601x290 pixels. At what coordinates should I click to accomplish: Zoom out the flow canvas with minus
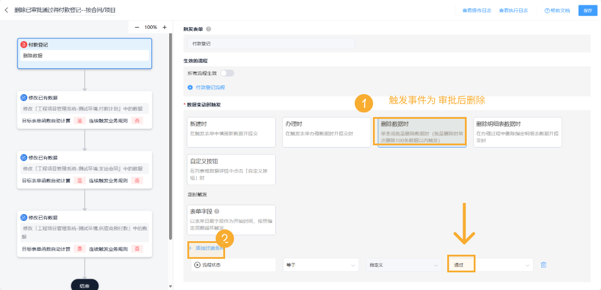(137, 27)
